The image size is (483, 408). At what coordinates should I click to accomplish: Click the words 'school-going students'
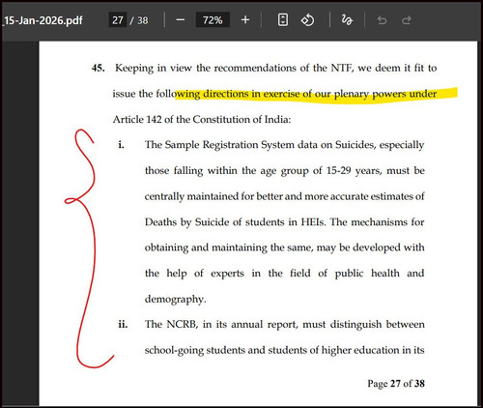[195, 350]
